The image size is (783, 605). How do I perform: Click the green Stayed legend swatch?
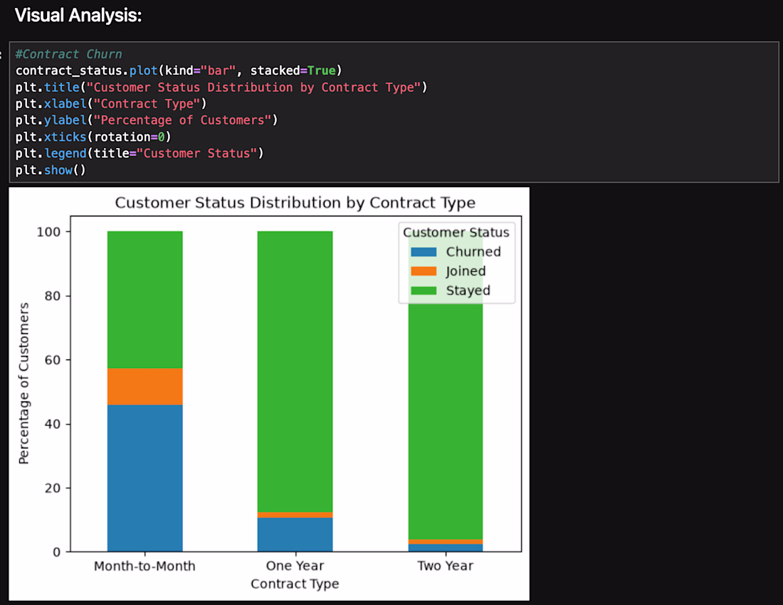point(424,290)
